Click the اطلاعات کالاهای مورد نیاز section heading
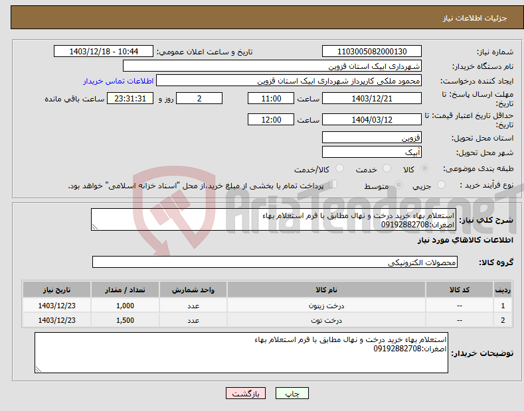The width and height of the screenshot is (524, 411). coord(465,240)
